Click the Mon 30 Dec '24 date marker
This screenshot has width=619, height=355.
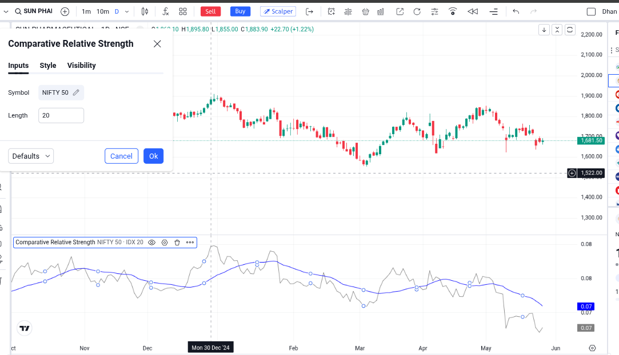(x=210, y=348)
